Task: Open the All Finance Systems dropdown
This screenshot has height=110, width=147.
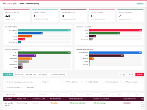Action: [x=73, y=82]
